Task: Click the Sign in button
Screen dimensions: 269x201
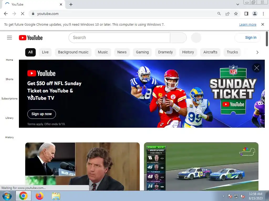Action: (x=247, y=38)
